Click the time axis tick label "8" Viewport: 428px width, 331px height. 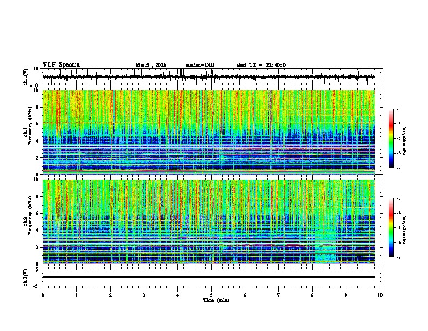(x=312, y=295)
